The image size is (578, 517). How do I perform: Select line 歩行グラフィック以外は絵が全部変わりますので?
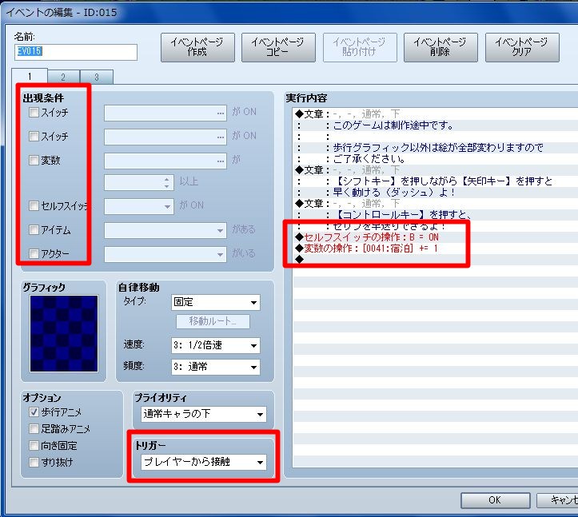pos(438,148)
